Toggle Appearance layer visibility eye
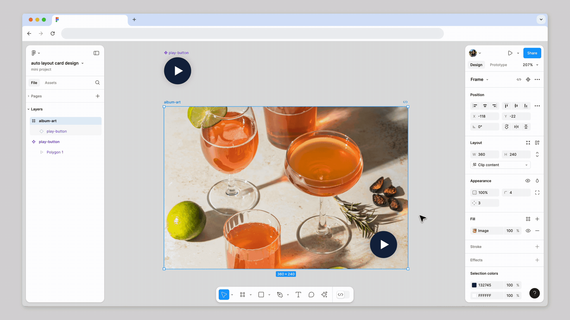 tap(528, 181)
